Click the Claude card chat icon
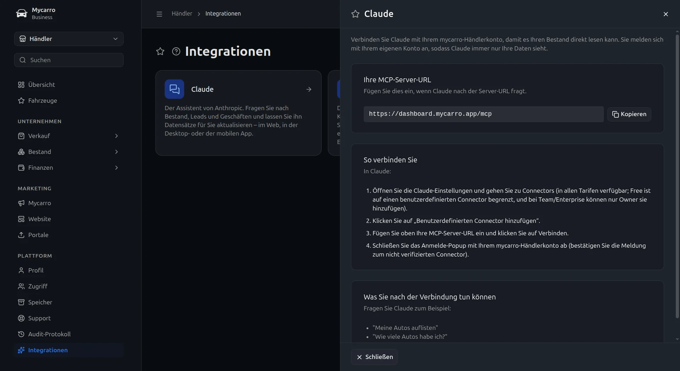 point(174,89)
